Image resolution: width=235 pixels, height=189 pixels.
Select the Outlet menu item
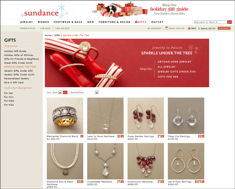coord(157,22)
